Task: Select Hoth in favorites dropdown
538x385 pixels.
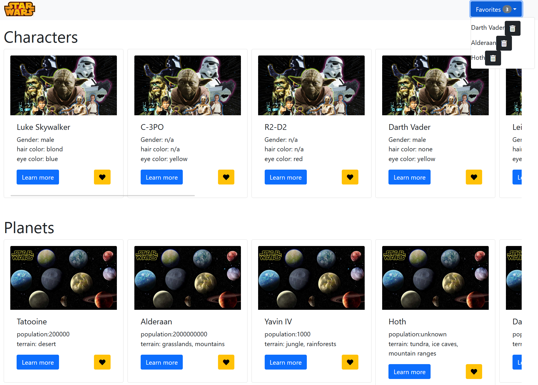Action: click(x=478, y=58)
